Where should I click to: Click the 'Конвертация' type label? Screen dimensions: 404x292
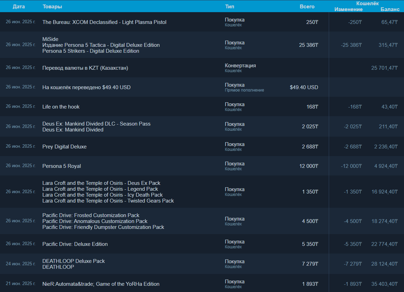(x=240, y=66)
